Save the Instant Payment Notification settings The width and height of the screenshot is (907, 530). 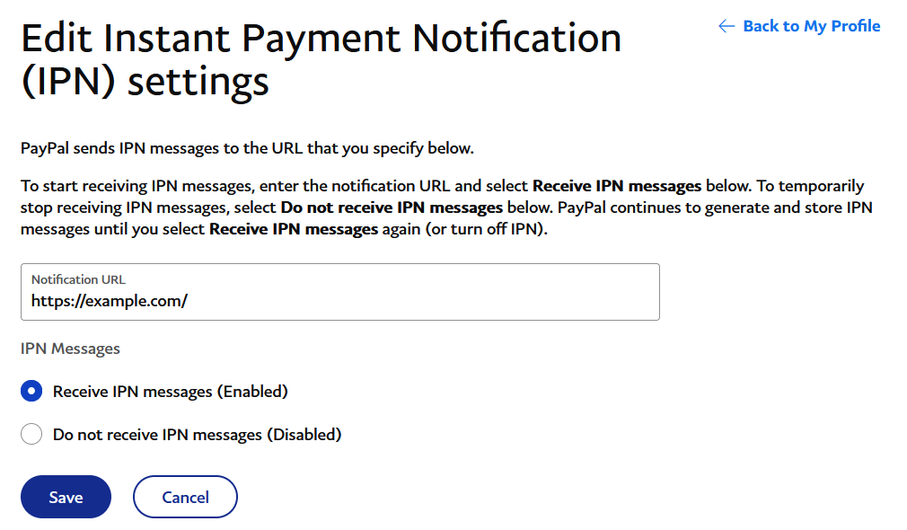65,496
